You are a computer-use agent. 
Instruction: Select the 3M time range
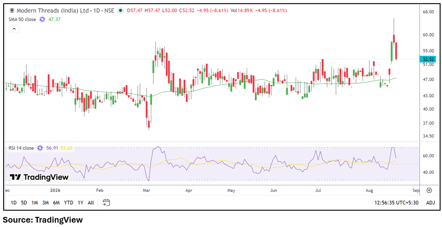45,202
